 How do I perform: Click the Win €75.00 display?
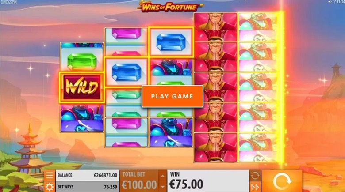(x=208, y=181)
